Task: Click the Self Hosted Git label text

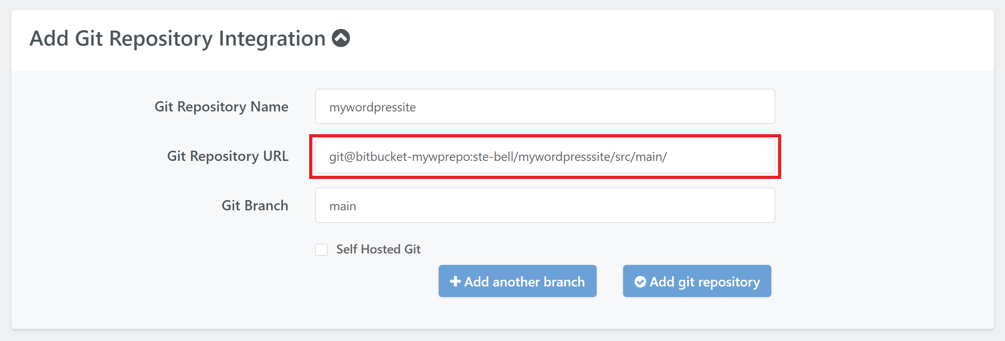Action: tap(378, 249)
